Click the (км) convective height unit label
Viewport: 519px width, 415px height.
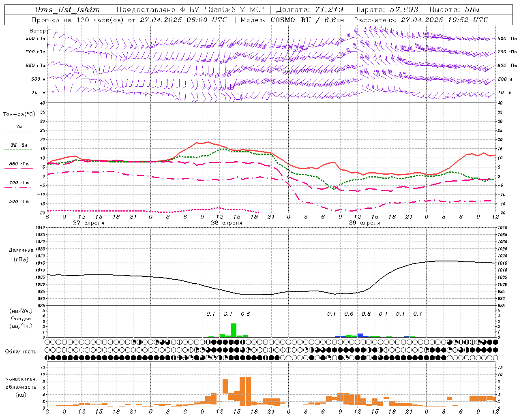point(21,394)
